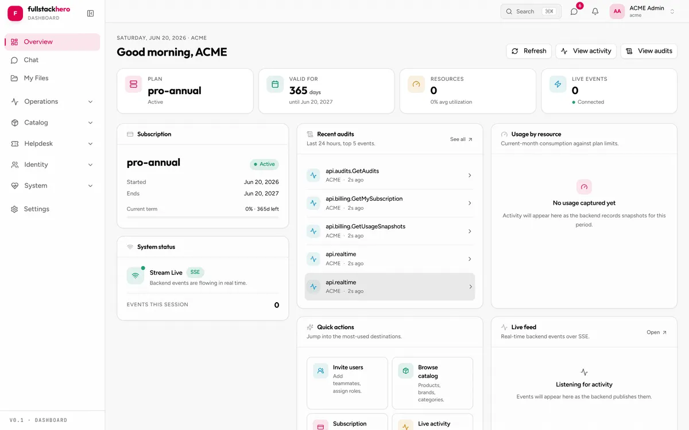689x430 pixels.
Task: Click the 'V0.1 · DASHBOARD' footer text
Action: [x=38, y=420]
